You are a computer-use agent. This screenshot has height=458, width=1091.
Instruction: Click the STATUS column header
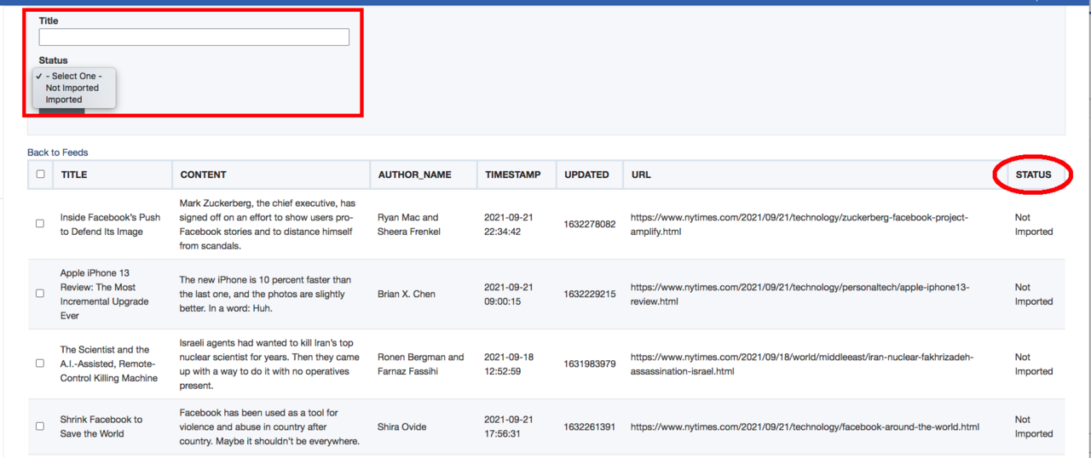pyautogui.click(x=1033, y=175)
